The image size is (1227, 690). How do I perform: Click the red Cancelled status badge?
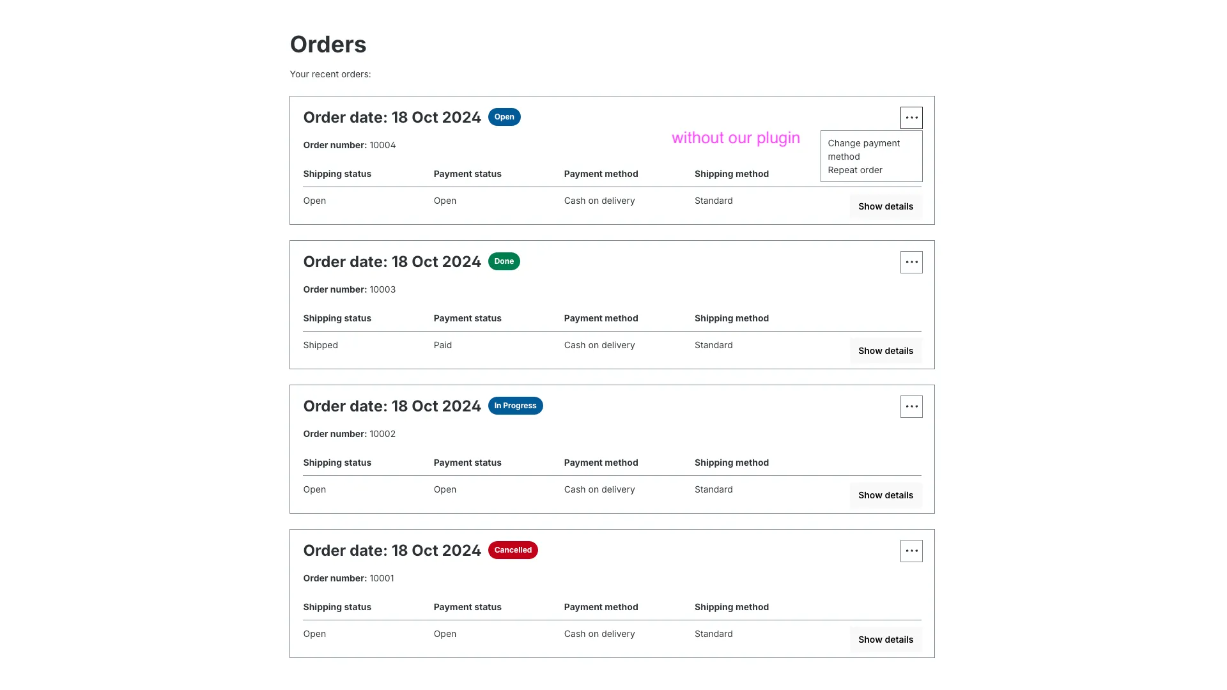pos(513,550)
